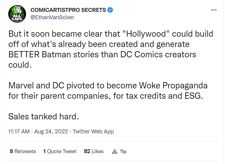225x164 pixels.
Task: Show the 82 Likes list
Action: tap(94, 151)
